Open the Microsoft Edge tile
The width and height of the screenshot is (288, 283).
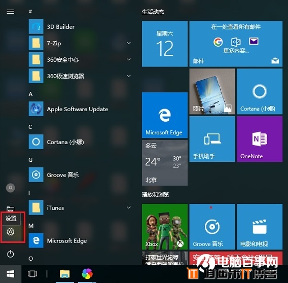pos(165,115)
